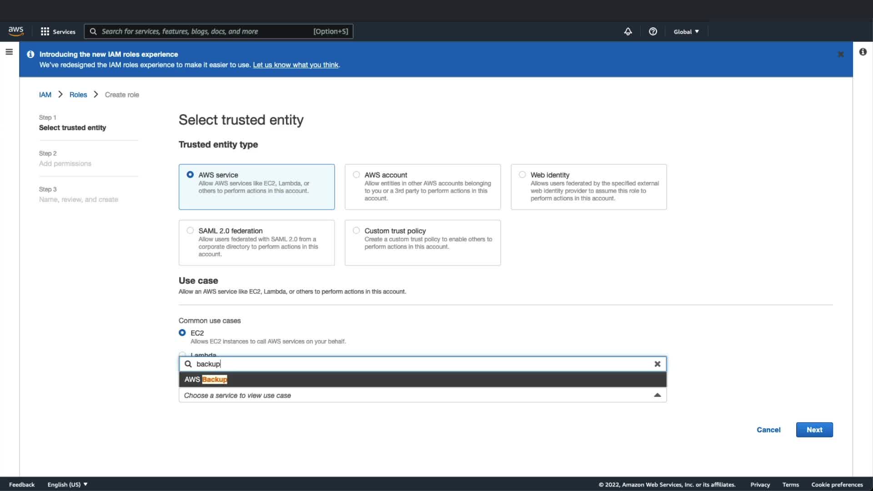Toggle the hamburger side navigation menu
The height and width of the screenshot is (491, 873).
pyautogui.click(x=9, y=52)
